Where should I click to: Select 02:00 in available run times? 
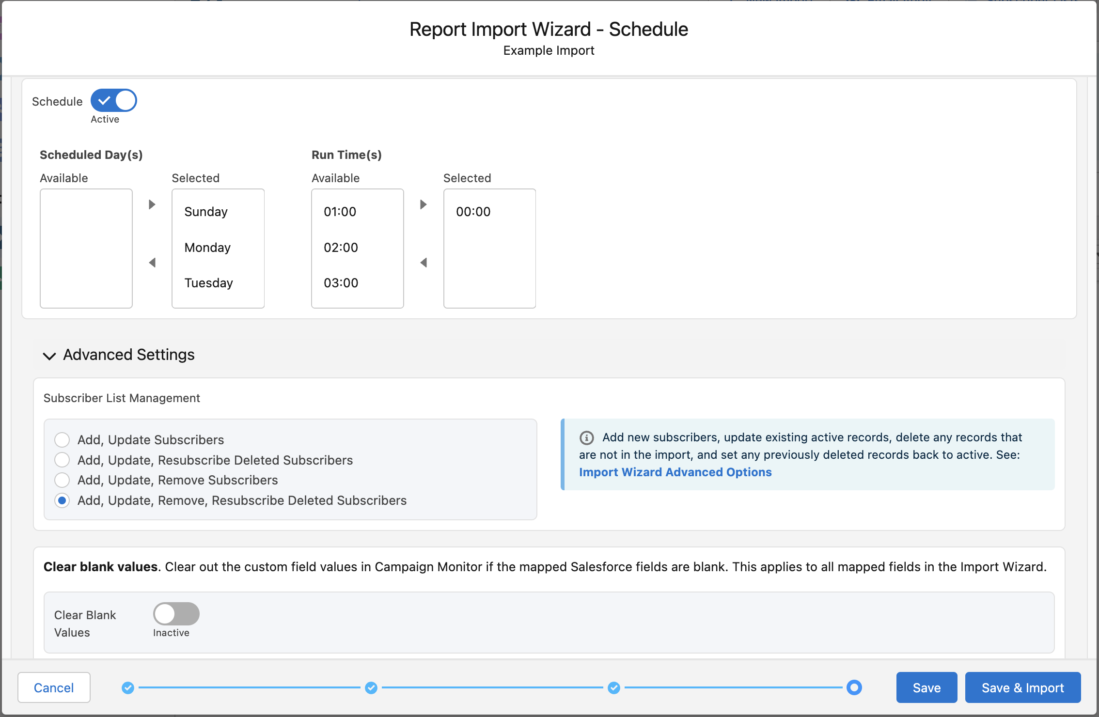pyautogui.click(x=341, y=247)
